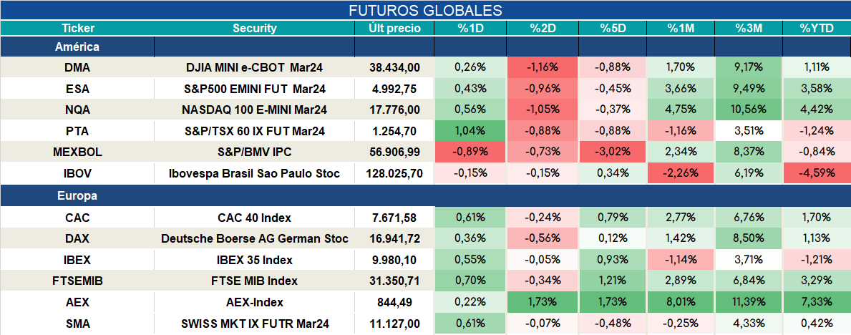Select the SWISS MKT IX FUTR Mar24 cell

255,324
